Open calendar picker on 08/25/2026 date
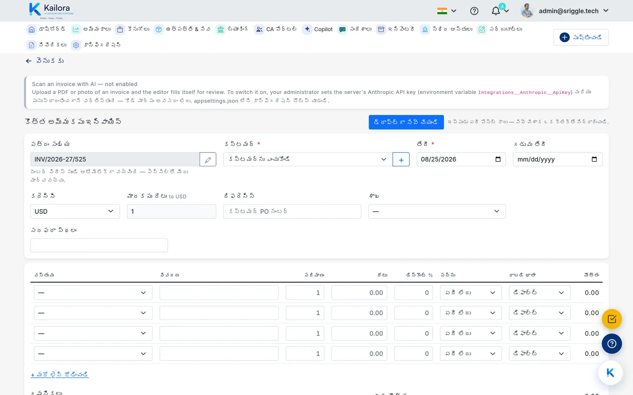This screenshot has height=395, width=633. coord(498,159)
